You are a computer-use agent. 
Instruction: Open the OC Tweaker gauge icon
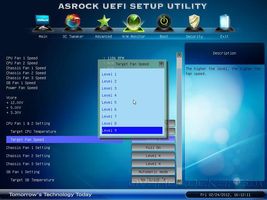(73, 23)
